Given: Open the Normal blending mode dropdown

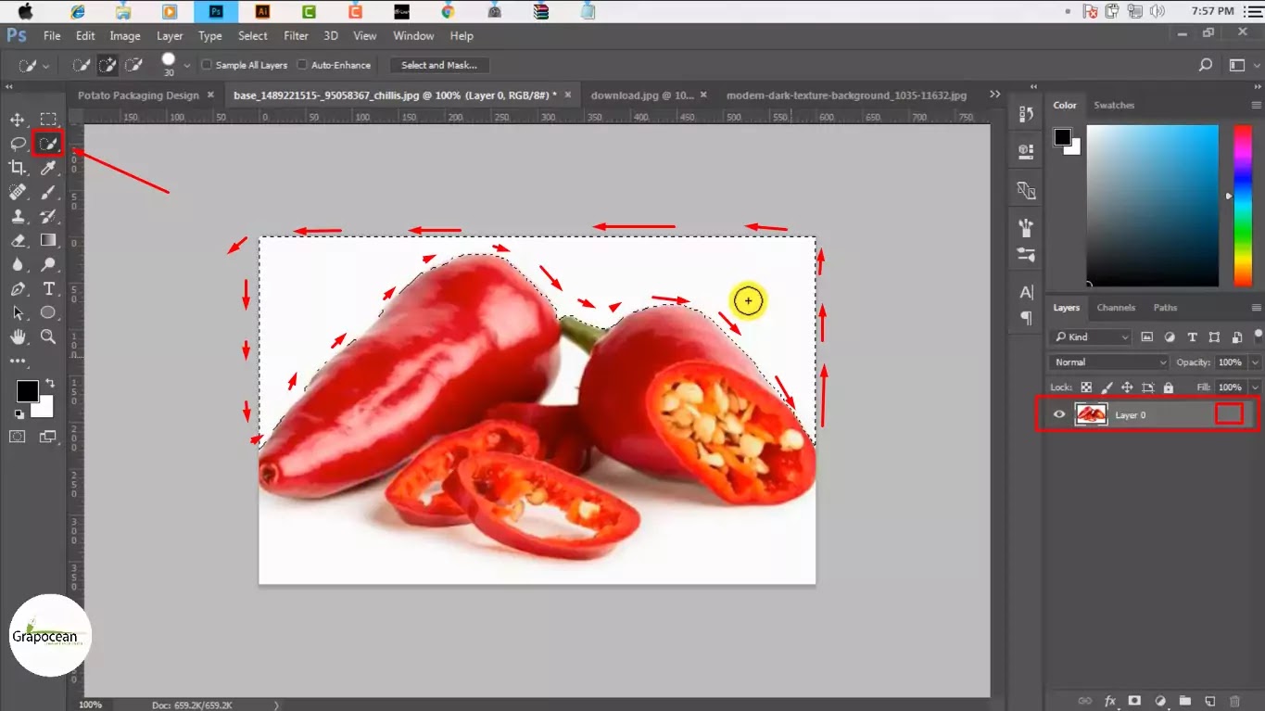Looking at the screenshot, I should (1107, 362).
